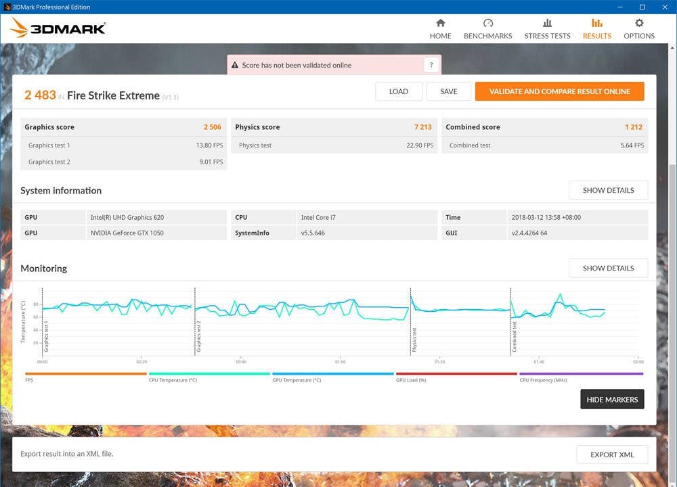
Task: Click the SystemInfo version v5.5.646
Action: coord(313,233)
